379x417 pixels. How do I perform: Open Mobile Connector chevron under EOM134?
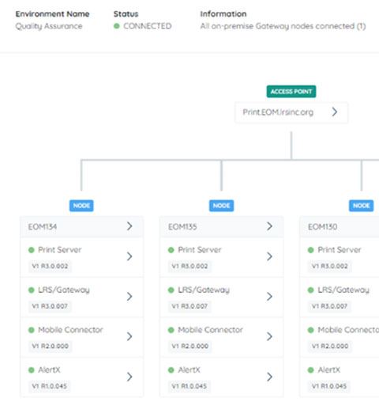coord(129,336)
